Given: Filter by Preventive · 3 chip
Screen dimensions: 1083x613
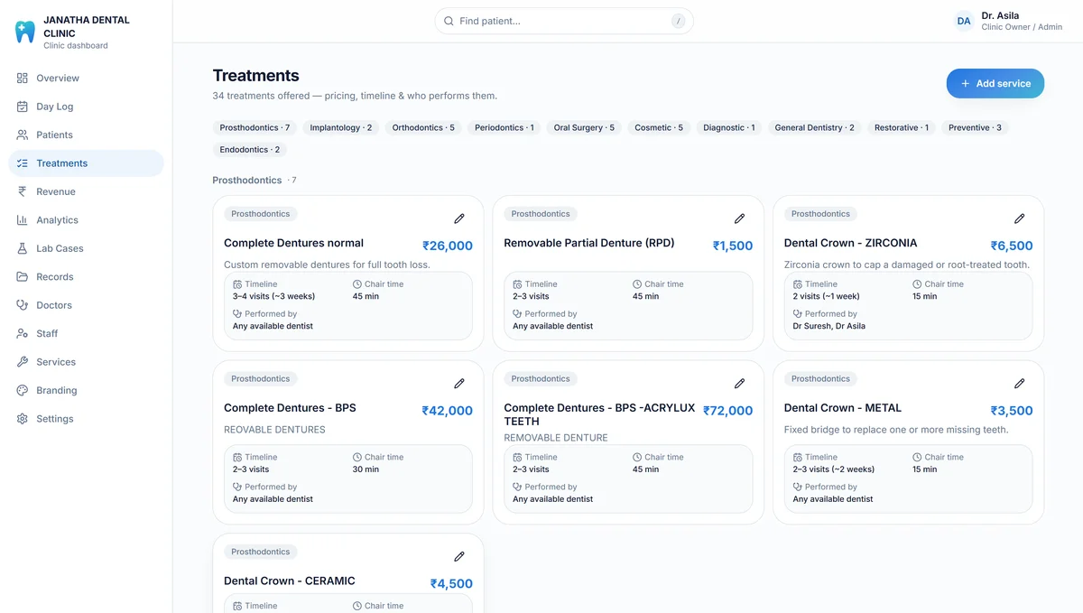Looking at the screenshot, I should click(975, 128).
